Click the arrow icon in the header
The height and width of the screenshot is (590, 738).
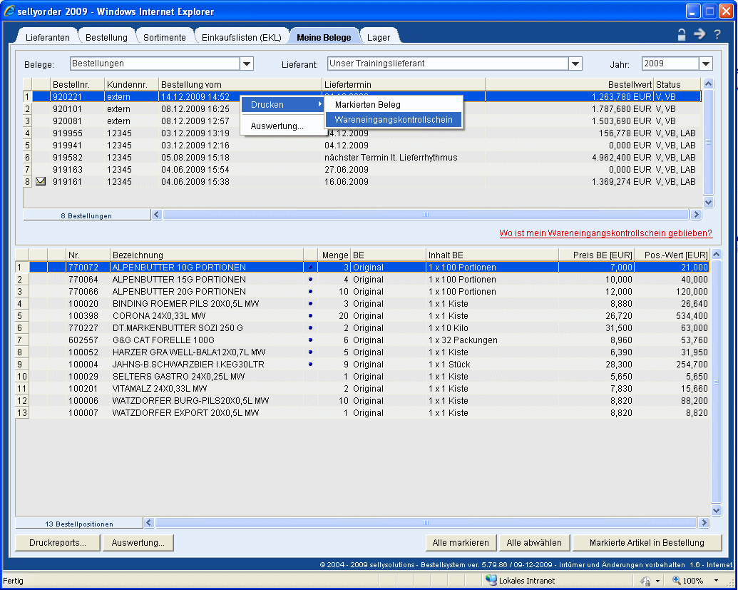699,34
